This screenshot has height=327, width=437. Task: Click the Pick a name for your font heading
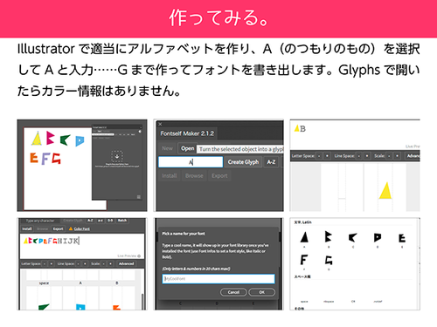[184, 234]
